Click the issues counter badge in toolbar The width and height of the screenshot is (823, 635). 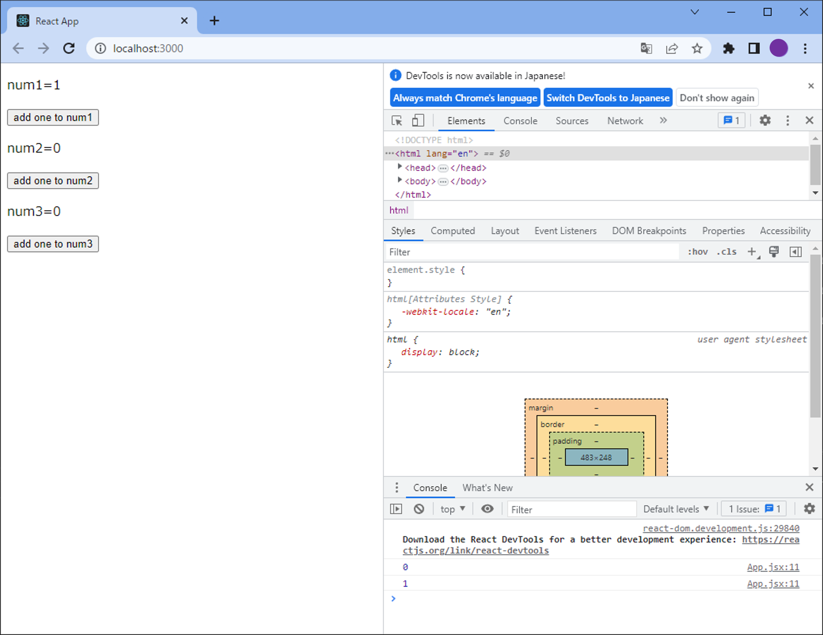point(731,121)
